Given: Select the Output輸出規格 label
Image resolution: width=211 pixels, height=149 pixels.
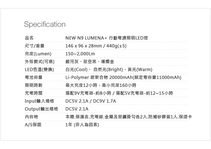Looking at the screenshot, I should pyautogui.click(x=41, y=109).
